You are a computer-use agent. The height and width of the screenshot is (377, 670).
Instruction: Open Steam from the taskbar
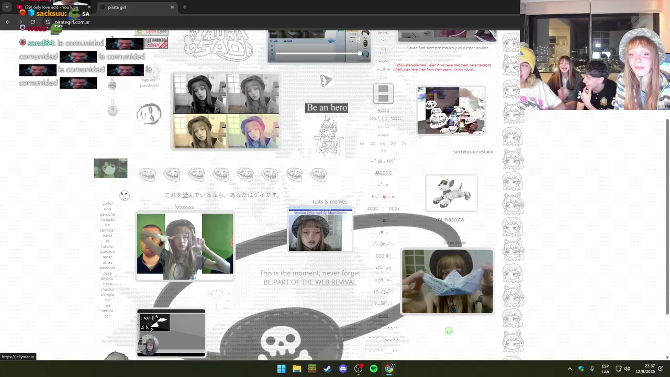(327, 369)
